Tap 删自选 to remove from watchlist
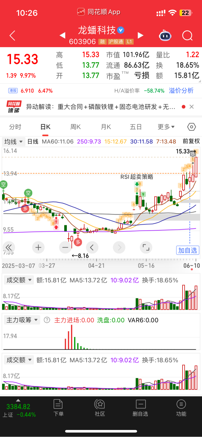The width and height of the screenshot is (202, 437). [140, 408]
